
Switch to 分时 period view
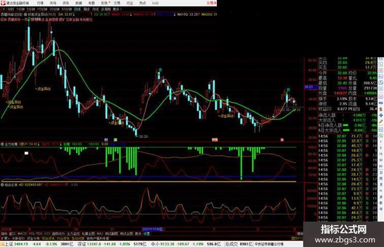(x=11, y=9)
